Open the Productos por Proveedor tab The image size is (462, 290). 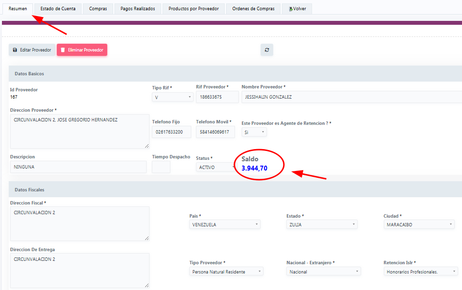[x=193, y=9]
